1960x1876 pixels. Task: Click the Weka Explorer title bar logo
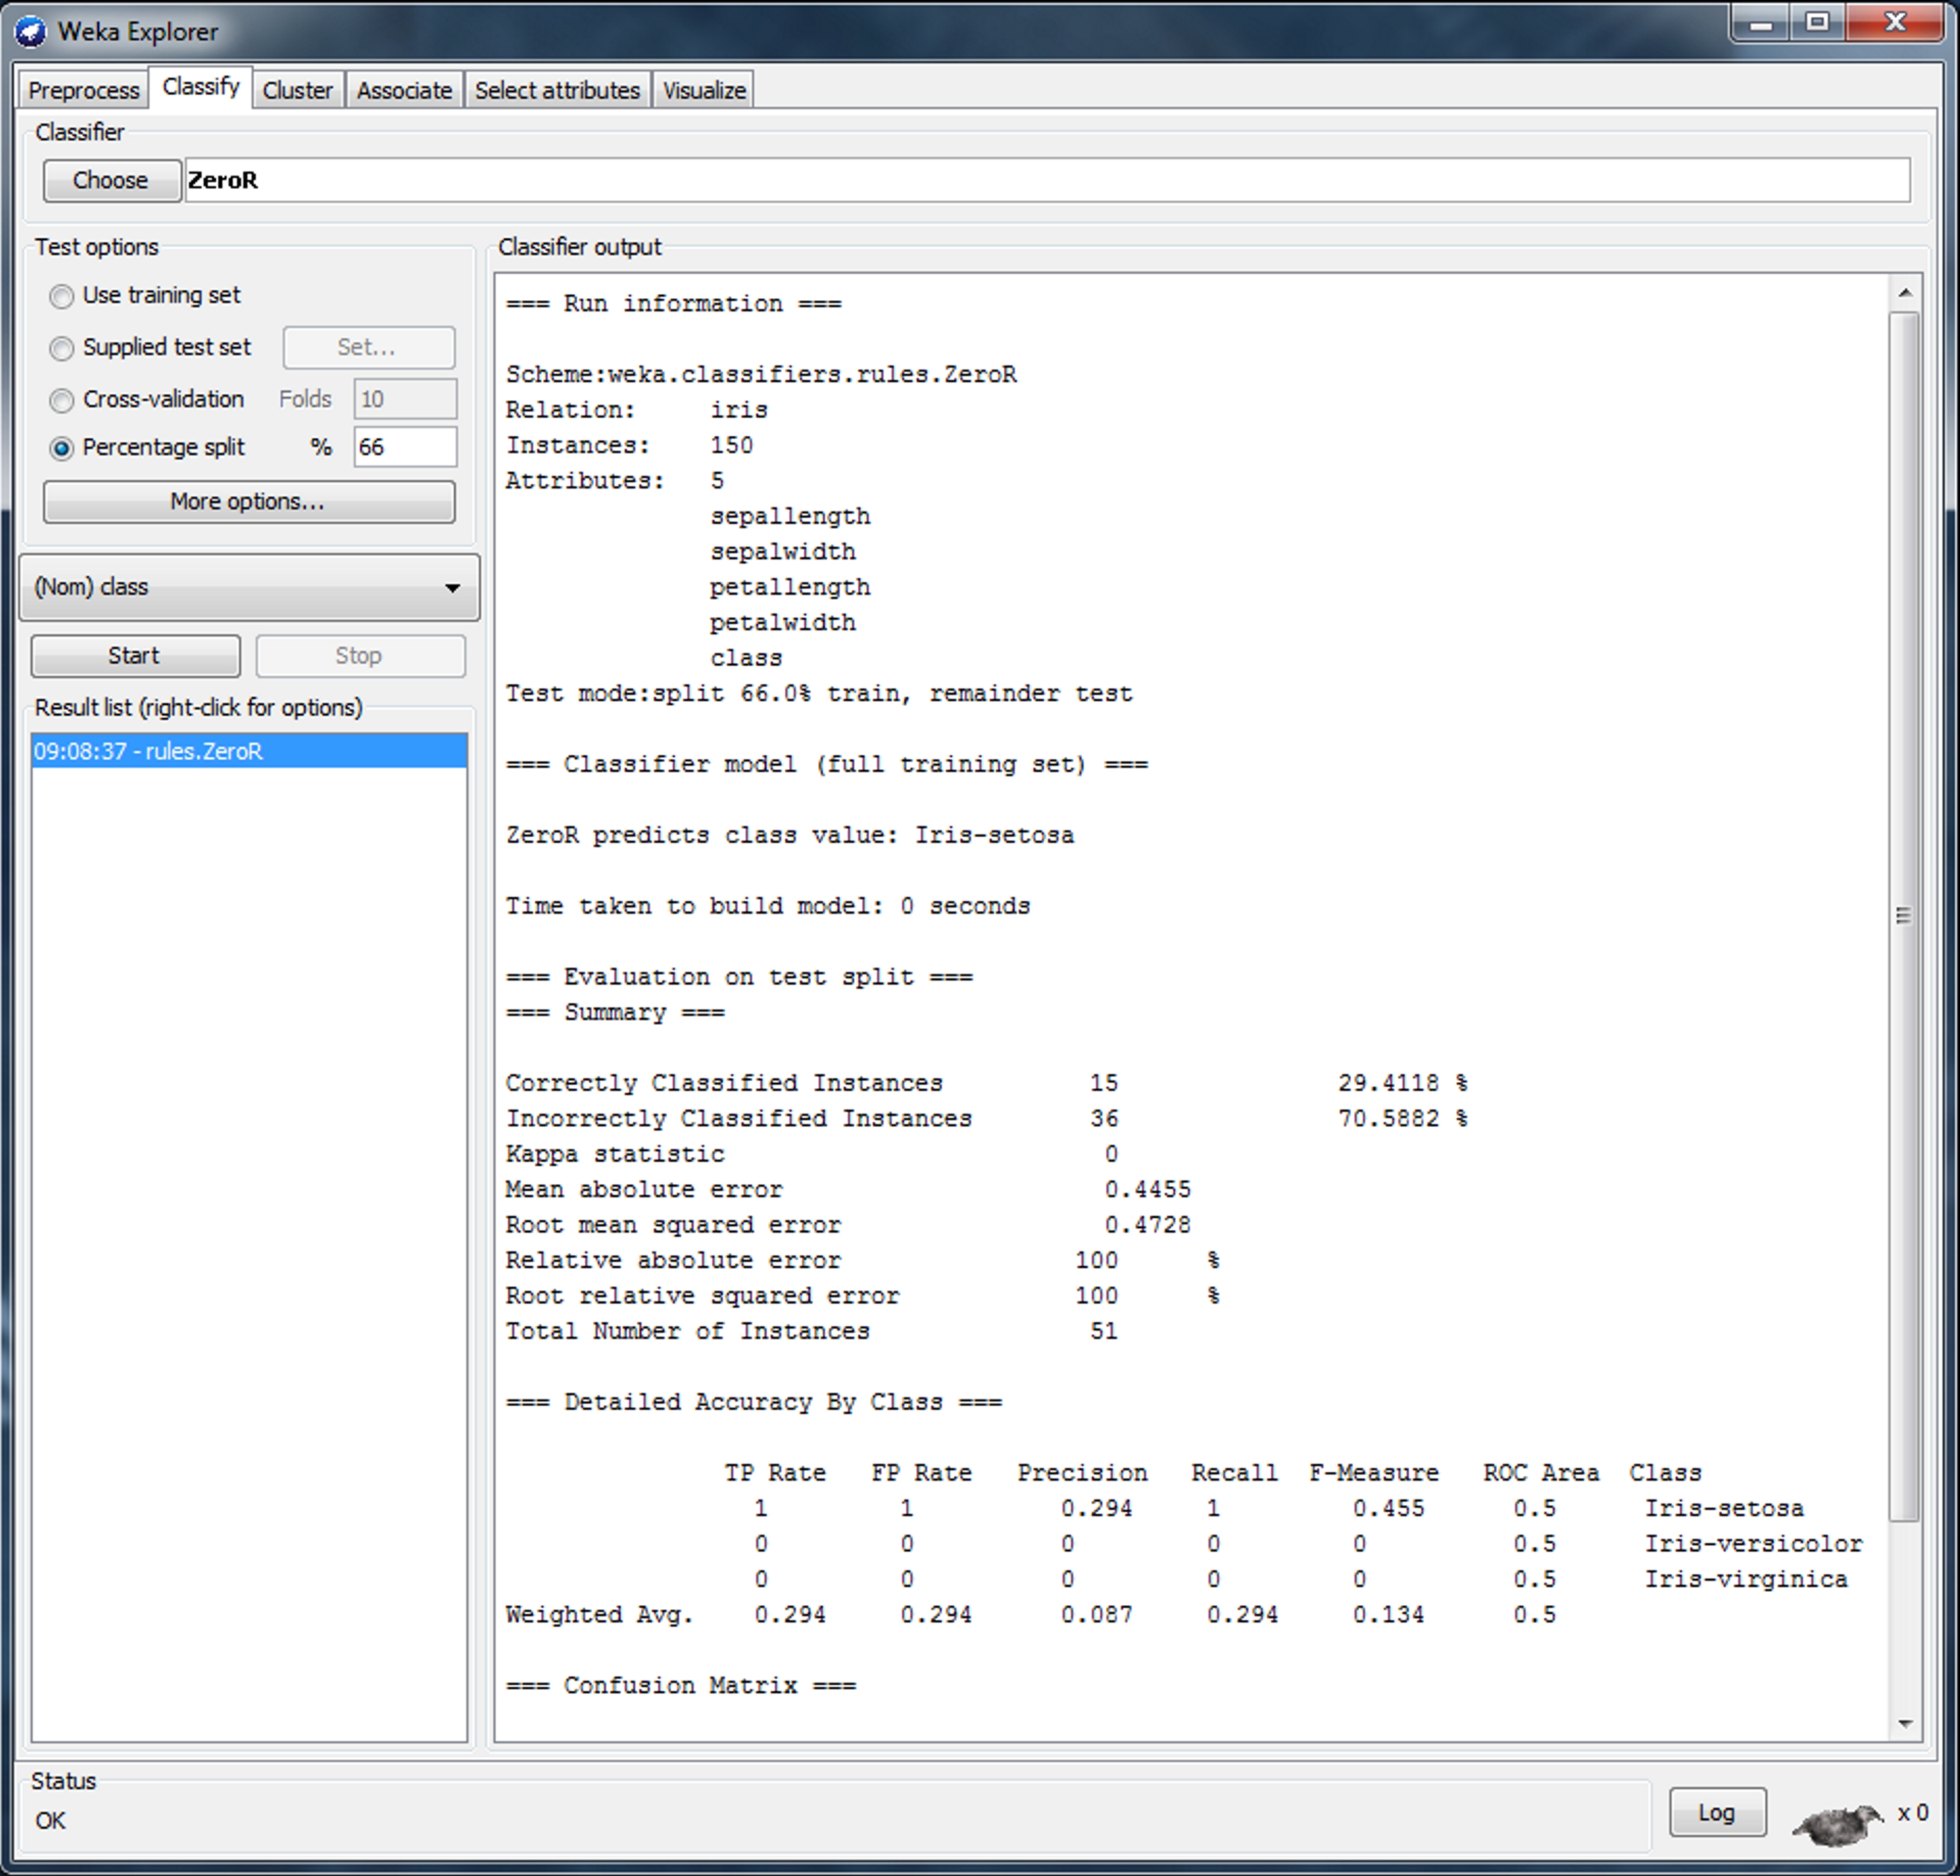pyautogui.click(x=31, y=32)
